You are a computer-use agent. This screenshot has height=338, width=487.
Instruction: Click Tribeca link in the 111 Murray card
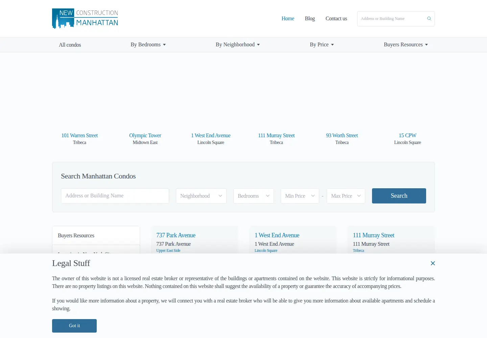[358, 250]
